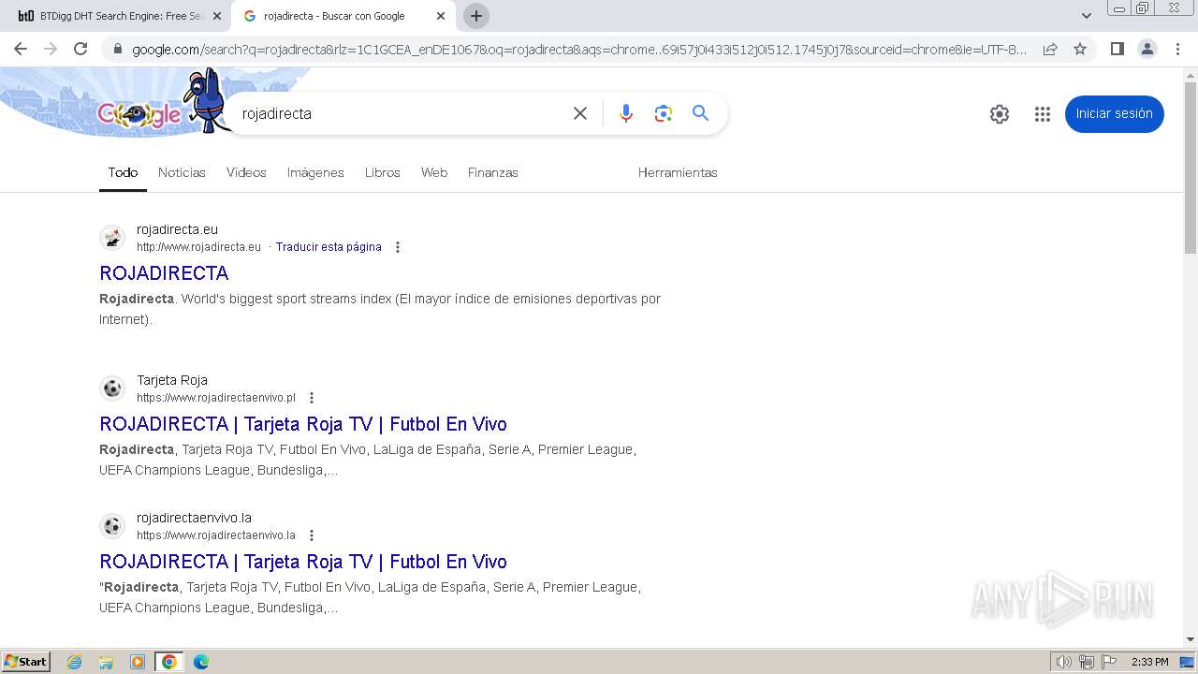
Task: Click the rojadirecta.eu site favicon
Action: [112, 238]
